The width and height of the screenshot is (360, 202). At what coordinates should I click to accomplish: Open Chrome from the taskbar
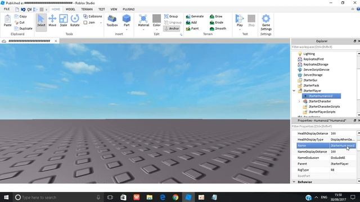[175, 197]
